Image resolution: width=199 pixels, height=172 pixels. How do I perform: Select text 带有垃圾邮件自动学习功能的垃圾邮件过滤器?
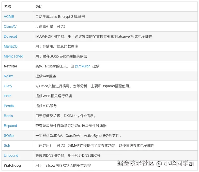(71, 126)
